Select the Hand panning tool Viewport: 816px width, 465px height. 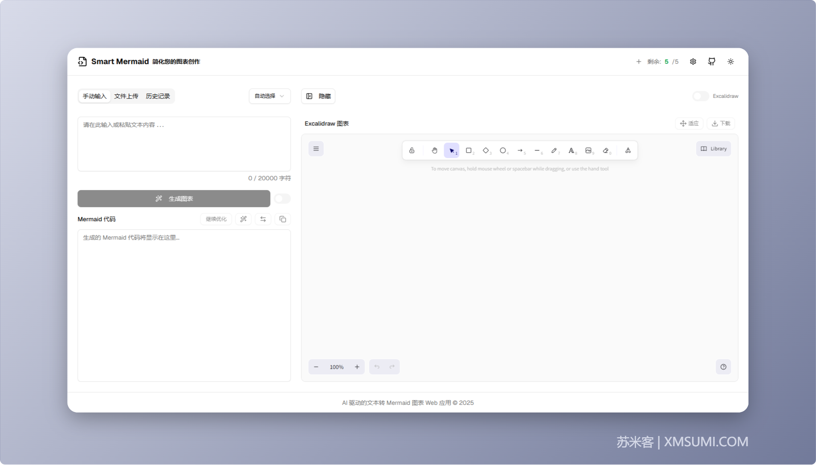point(434,150)
